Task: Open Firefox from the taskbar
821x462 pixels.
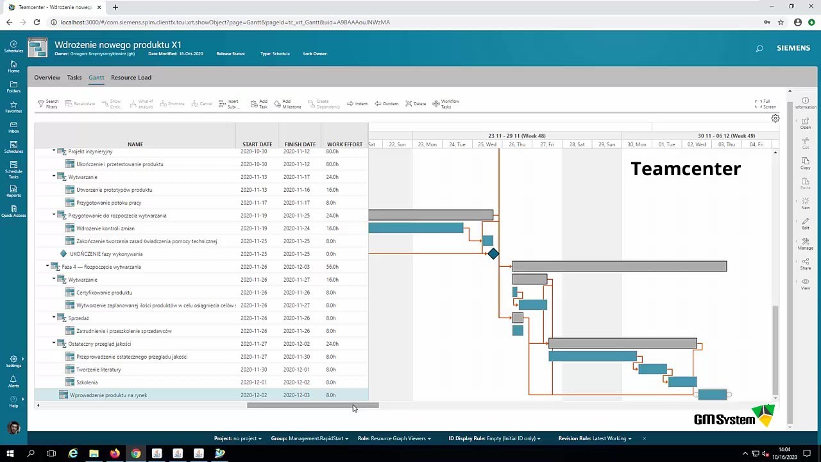Action: coord(115,454)
